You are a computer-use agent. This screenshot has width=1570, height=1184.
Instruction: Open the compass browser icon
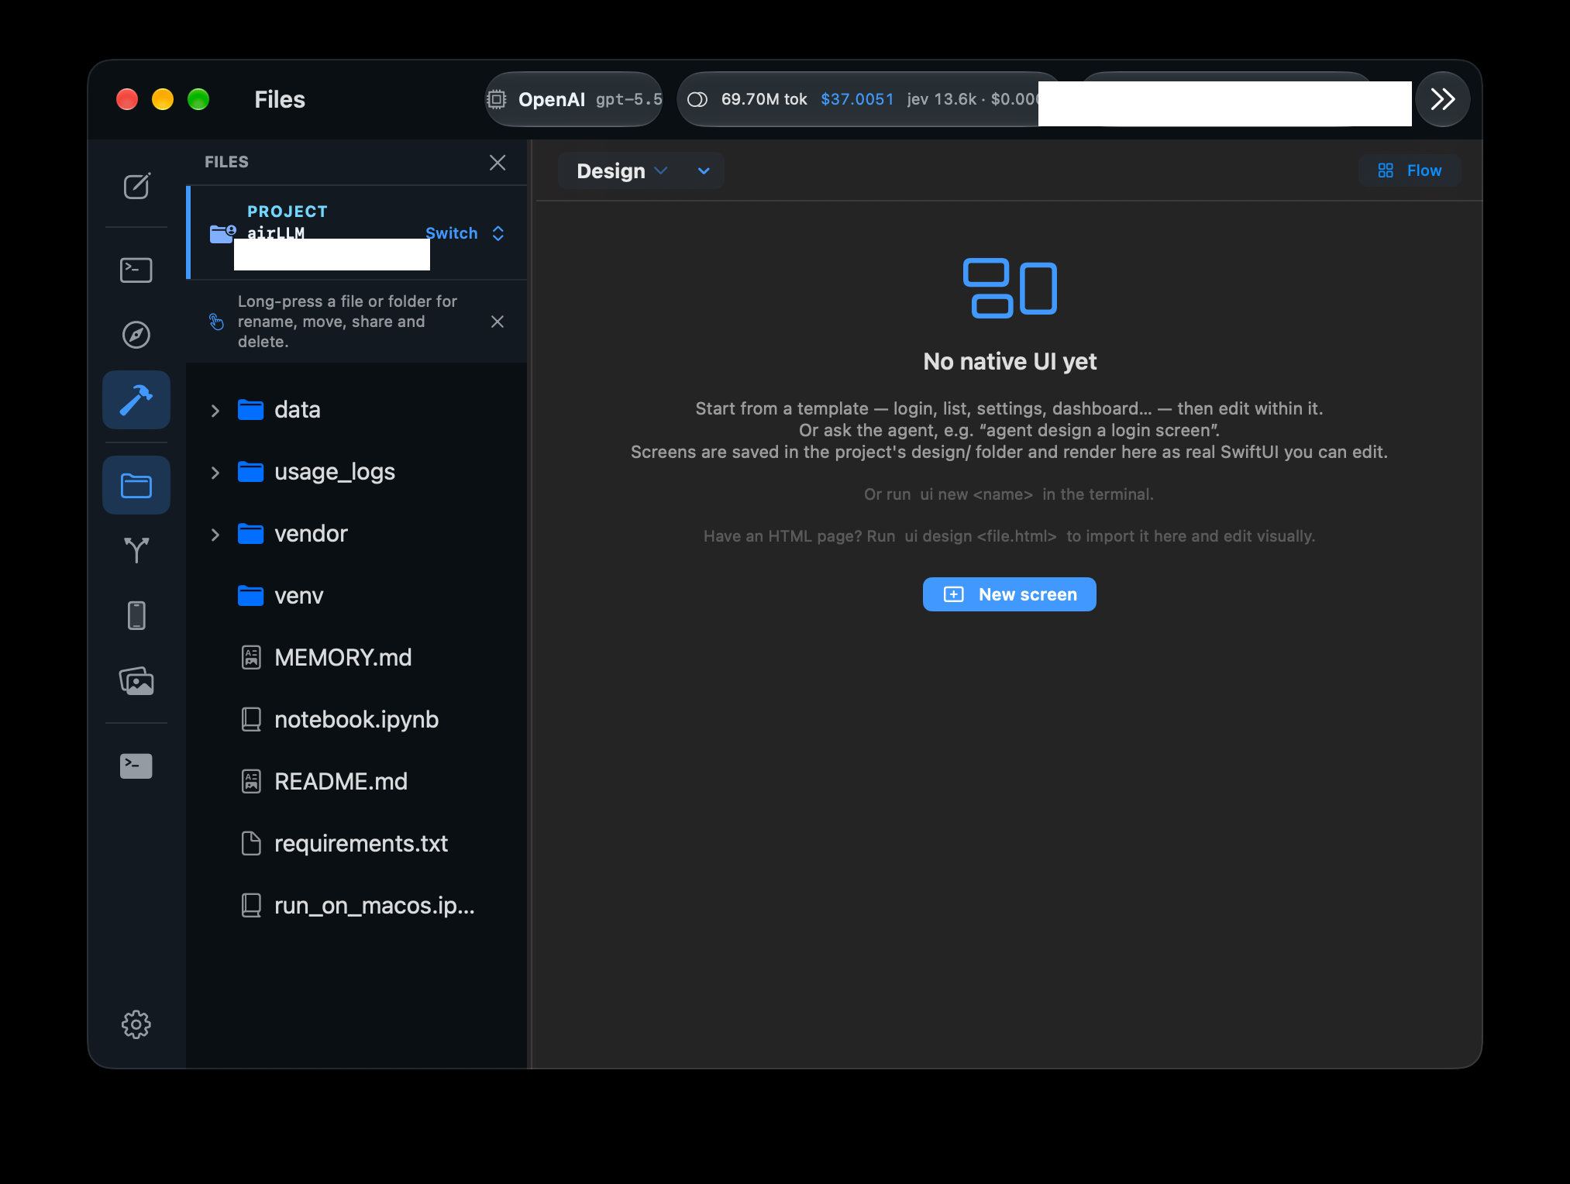136,335
